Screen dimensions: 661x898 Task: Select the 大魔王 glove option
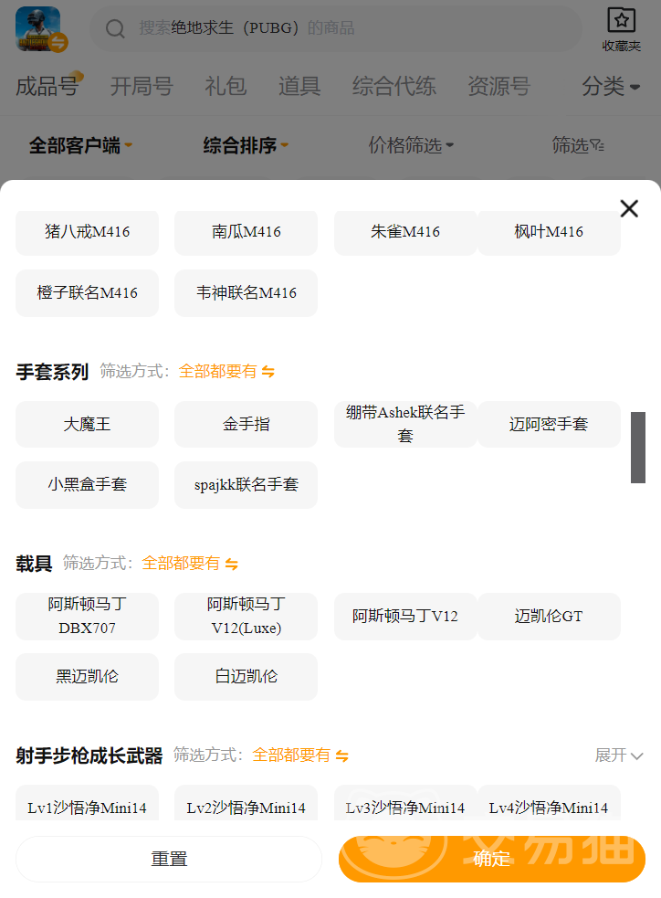point(88,425)
